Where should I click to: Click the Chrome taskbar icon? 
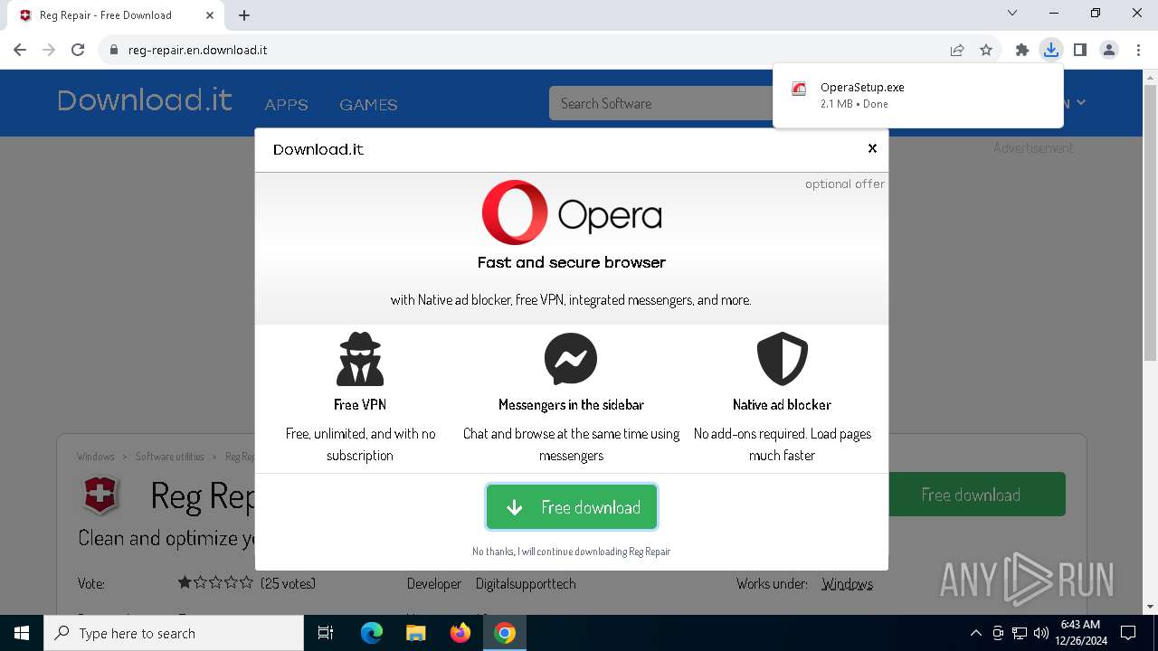[x=505, y=633]
